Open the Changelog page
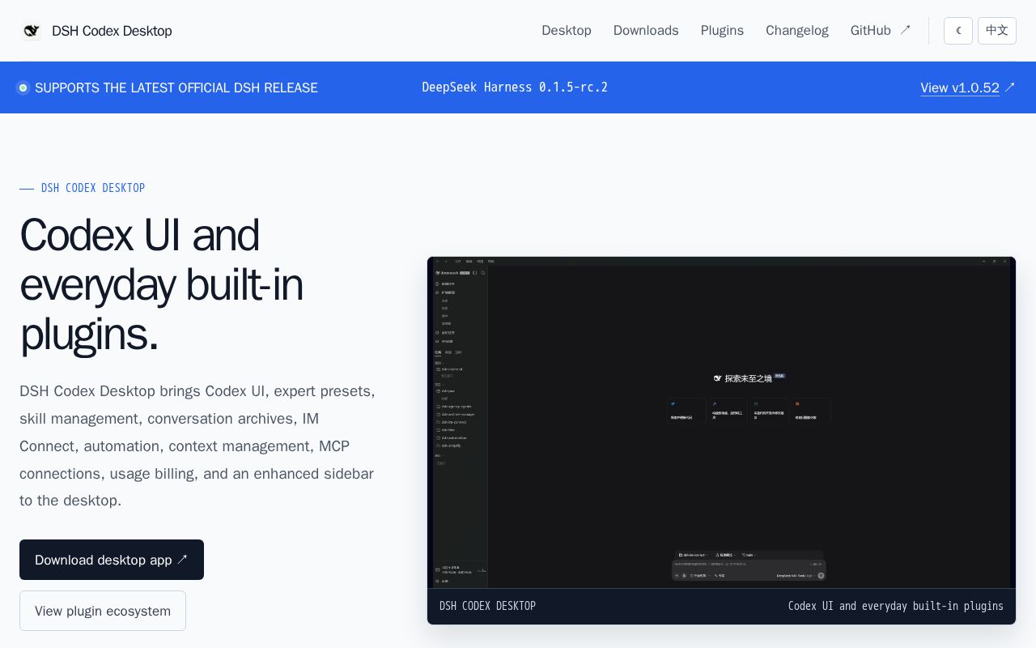 pyautogui.click(x=797, y=31)
